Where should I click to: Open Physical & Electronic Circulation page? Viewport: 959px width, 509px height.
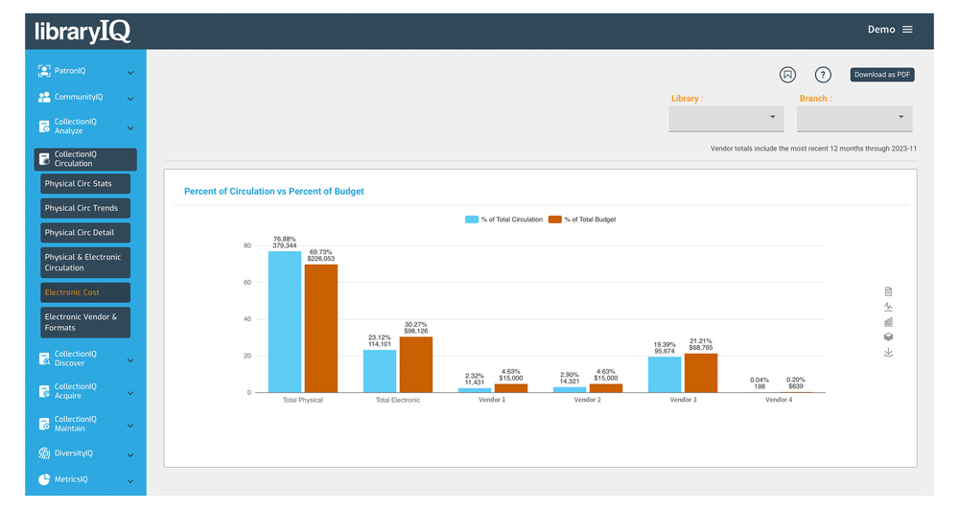pyautogui.click(x=85, y=263)
